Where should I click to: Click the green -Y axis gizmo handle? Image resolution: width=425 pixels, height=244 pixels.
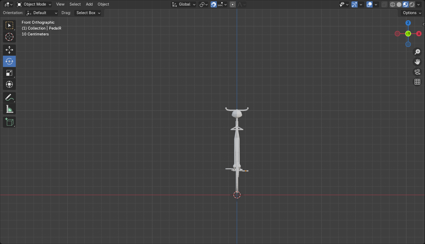(x=408, y=34)
